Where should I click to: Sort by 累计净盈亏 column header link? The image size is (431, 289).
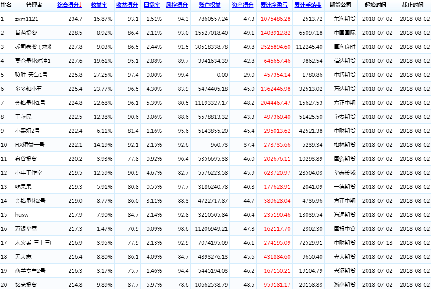(274, 5)
